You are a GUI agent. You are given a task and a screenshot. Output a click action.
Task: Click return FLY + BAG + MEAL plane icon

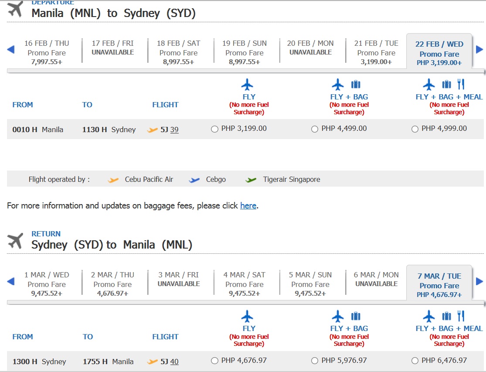click(429, 316)
